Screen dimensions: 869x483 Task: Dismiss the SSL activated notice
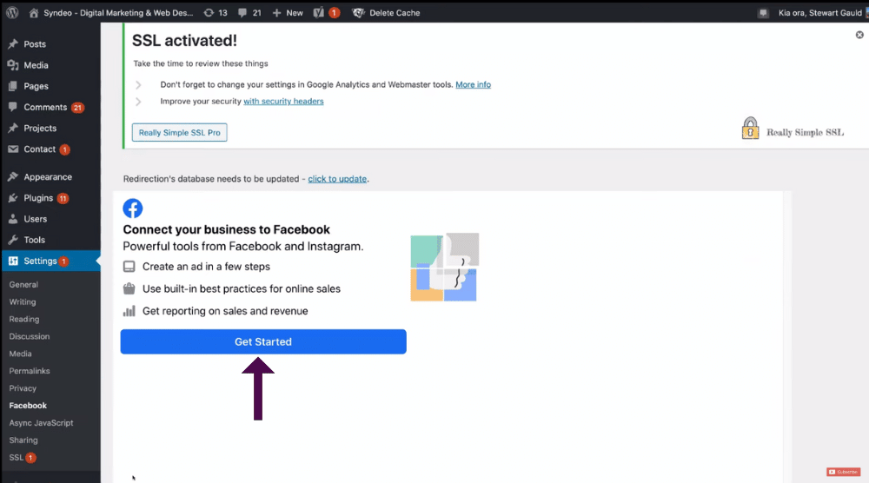click(859, 35)
